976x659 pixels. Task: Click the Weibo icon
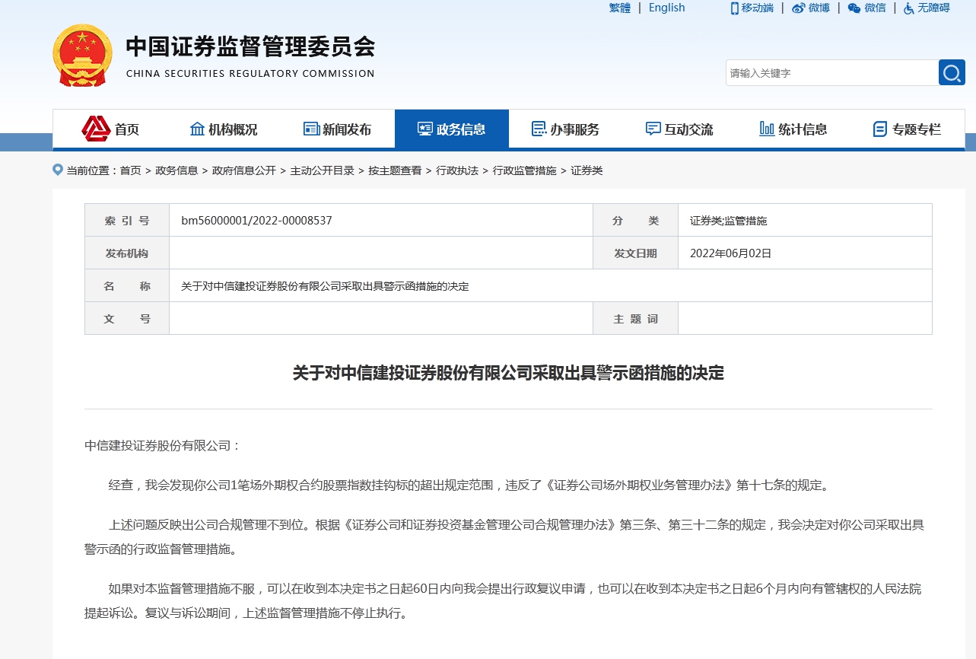798,8
